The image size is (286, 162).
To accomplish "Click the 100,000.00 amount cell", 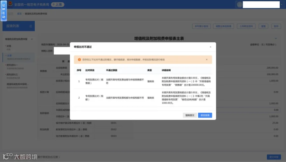I will point(272,74).
